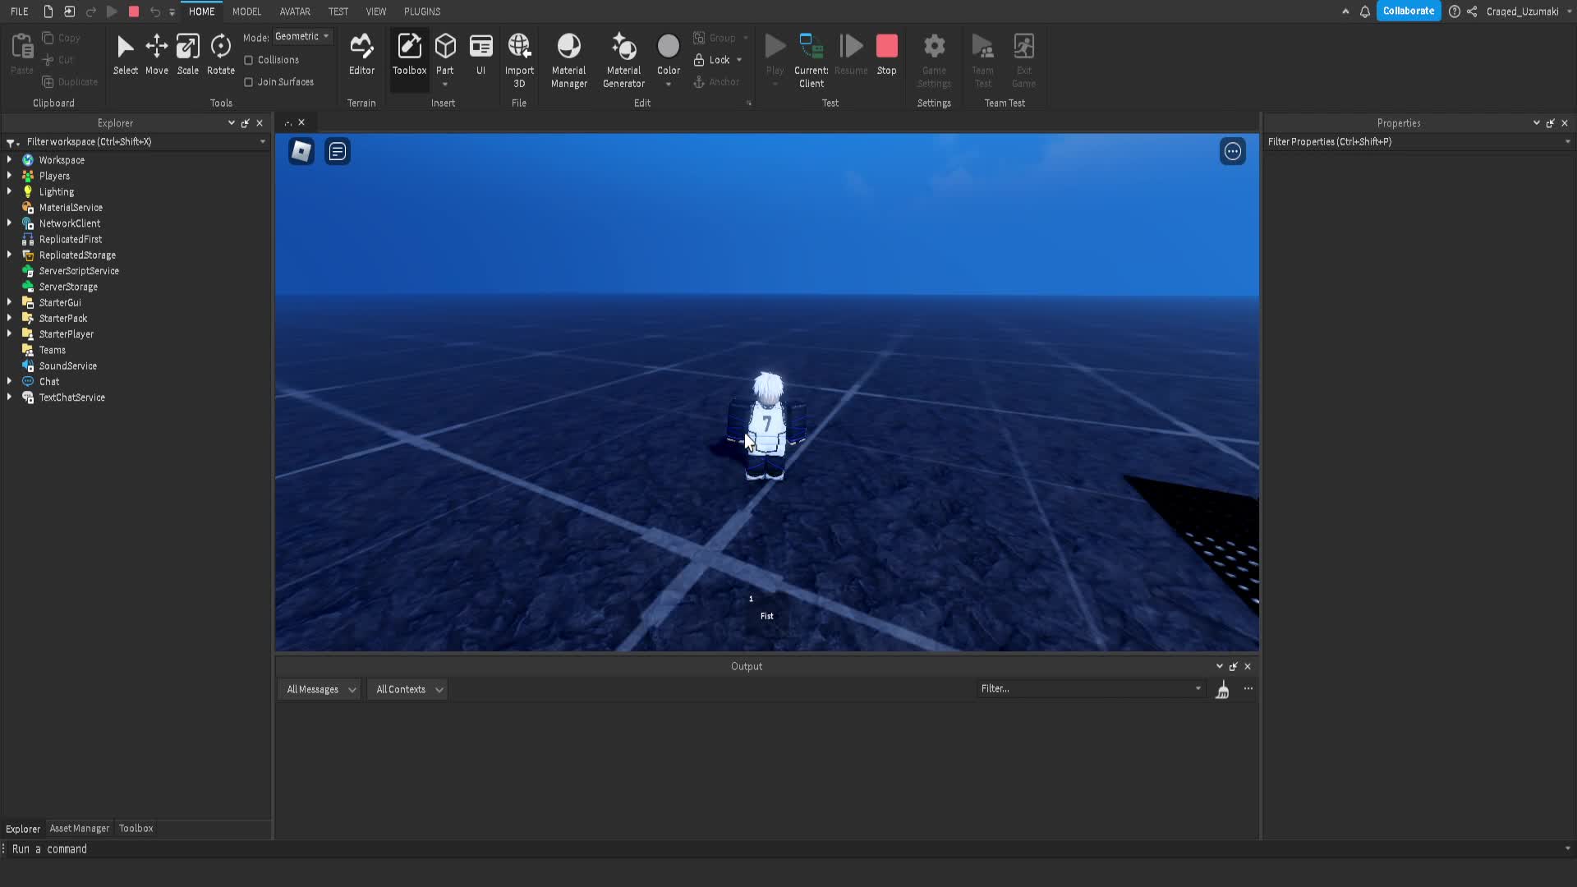
Task: Open the Mode Geometric dropdown
Action: (x=302, y=36)
